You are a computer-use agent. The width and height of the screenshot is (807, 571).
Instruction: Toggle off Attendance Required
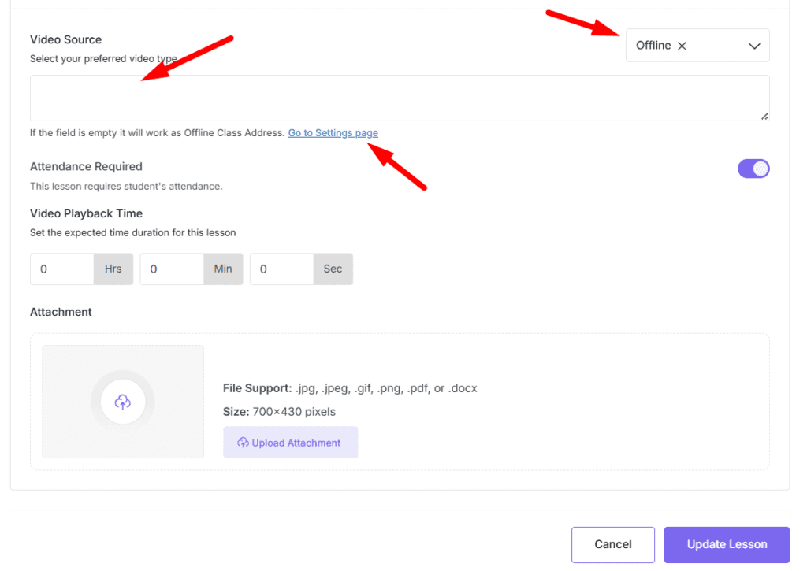tap(753, 169)
